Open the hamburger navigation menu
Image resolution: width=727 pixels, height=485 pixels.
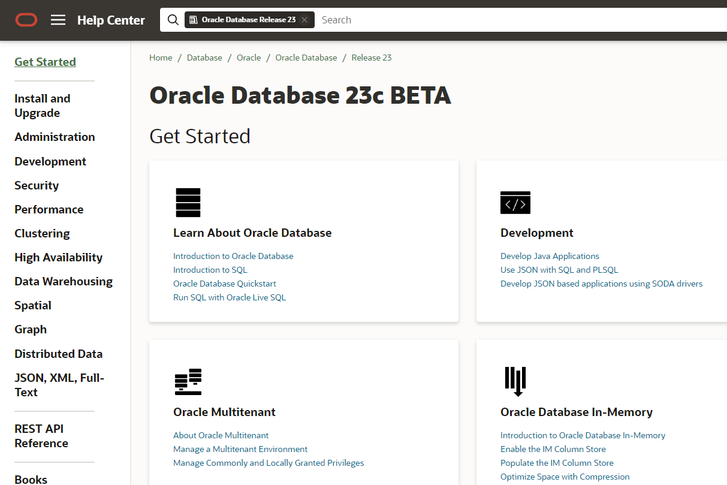tap(58, 20)
